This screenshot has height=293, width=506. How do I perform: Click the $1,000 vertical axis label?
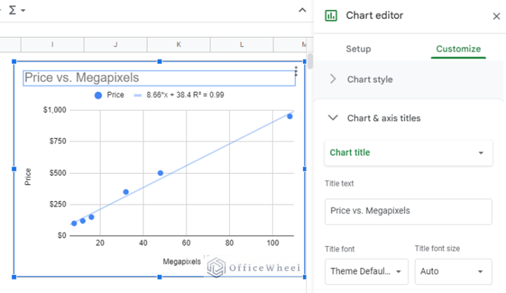(55, 110)
